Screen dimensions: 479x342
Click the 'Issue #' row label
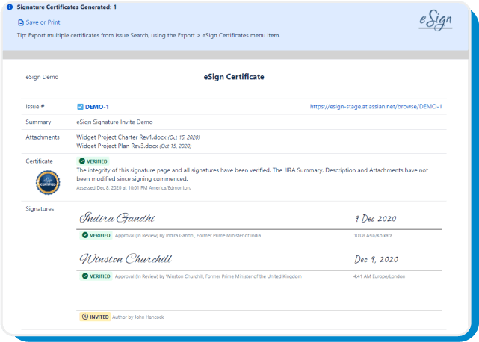35,106
